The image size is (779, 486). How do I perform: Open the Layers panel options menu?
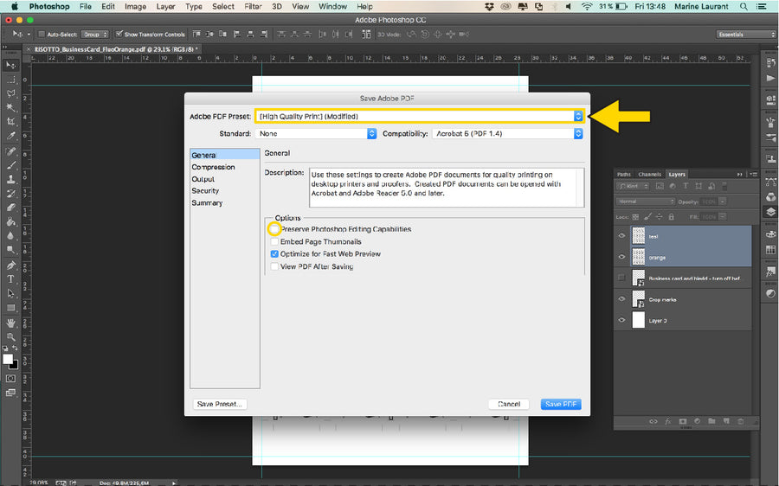(754, 174)
